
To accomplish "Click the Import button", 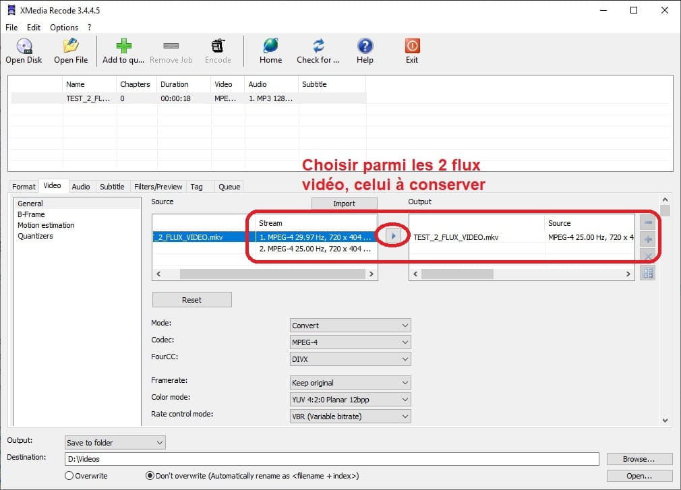I will pyautogui.click(x=344, y=204).
